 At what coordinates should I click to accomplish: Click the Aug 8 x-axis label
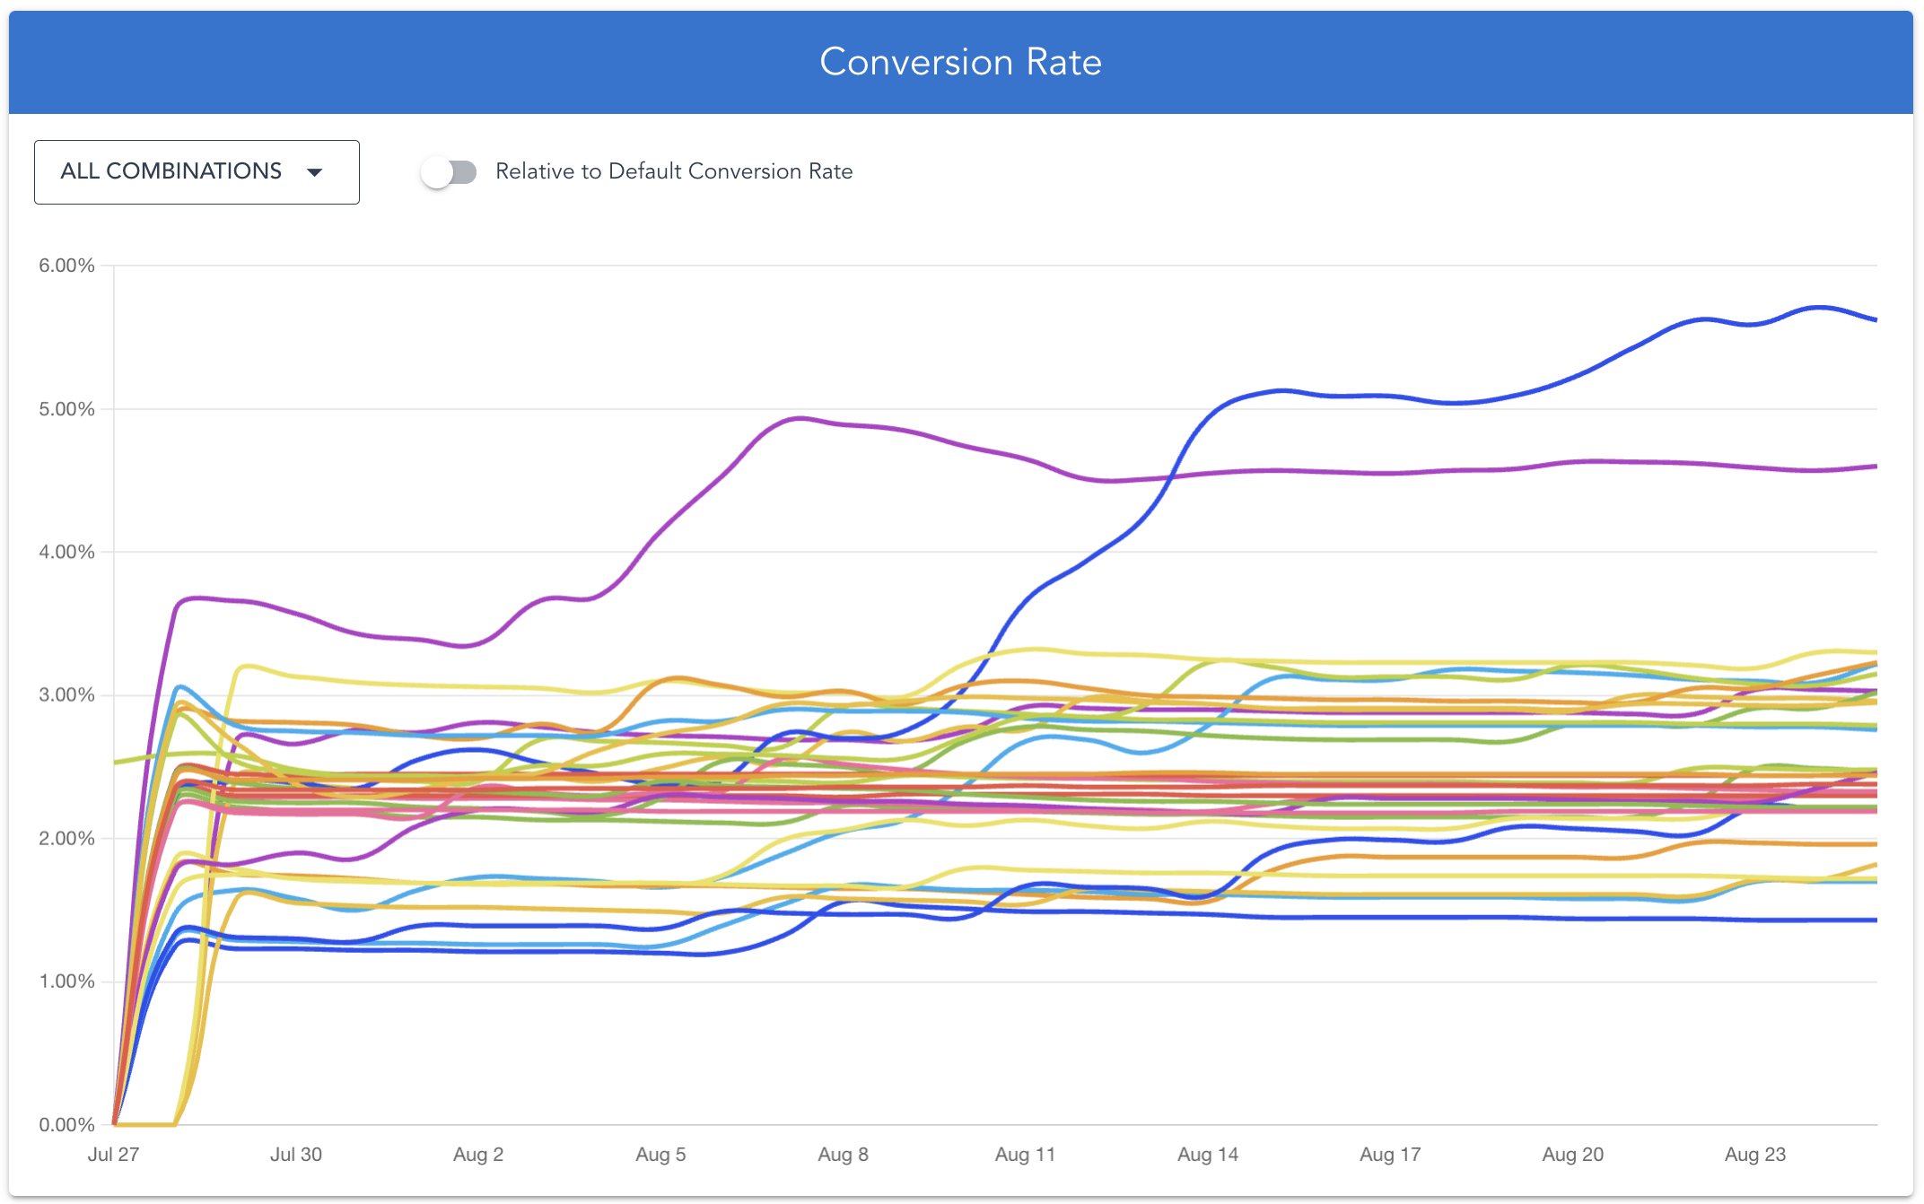(843, 1155)
